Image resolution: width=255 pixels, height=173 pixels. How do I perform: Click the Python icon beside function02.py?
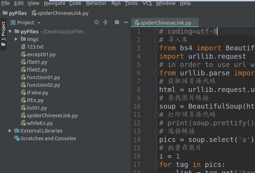tap(24, 85)
